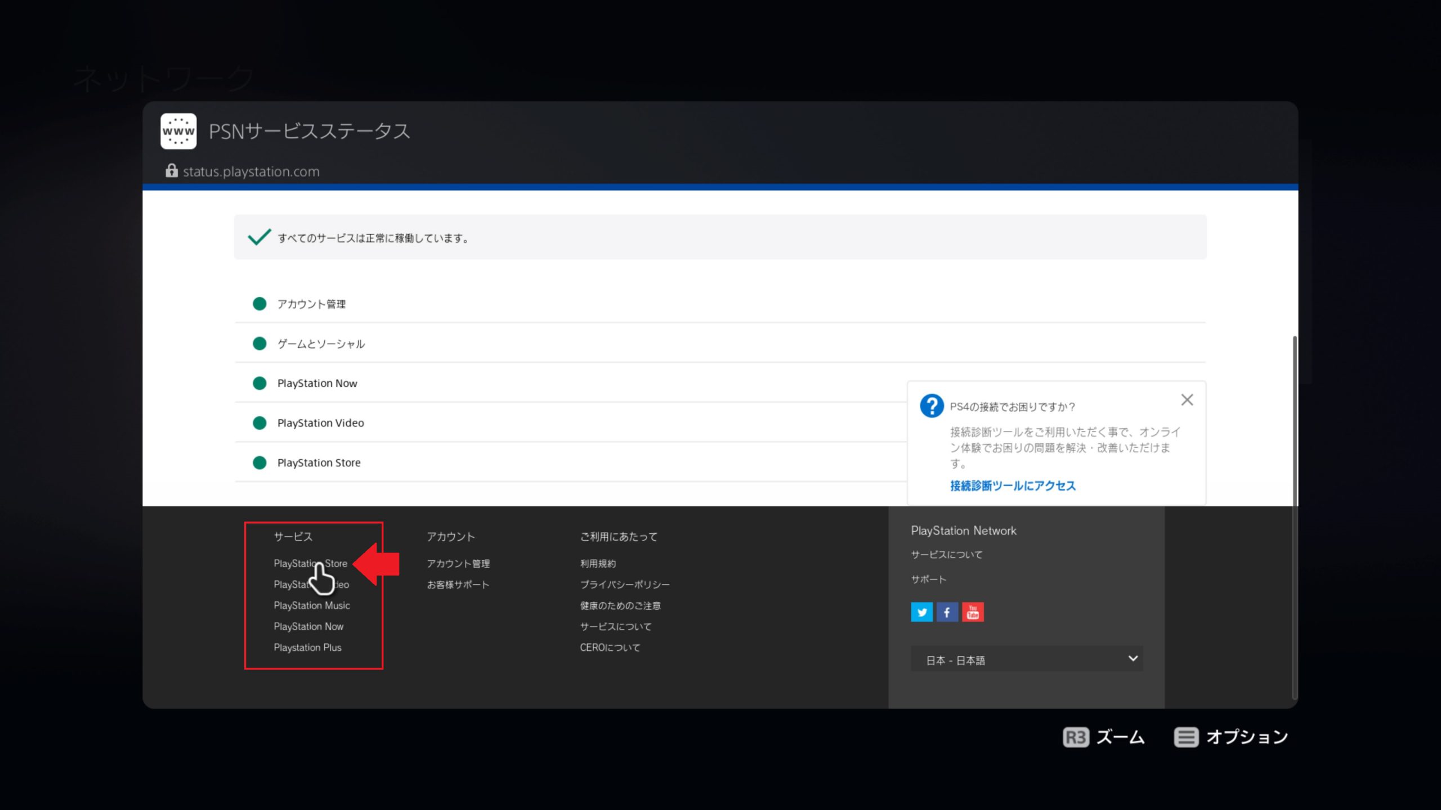Image resolution: width=1441 pixels, height=810 pixels.
Task: Click the WWW browser icon
Action: [x=178, y=131]
